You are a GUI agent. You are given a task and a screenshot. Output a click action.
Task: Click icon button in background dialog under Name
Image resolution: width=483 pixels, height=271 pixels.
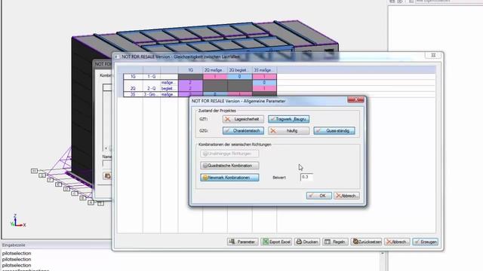107,175
